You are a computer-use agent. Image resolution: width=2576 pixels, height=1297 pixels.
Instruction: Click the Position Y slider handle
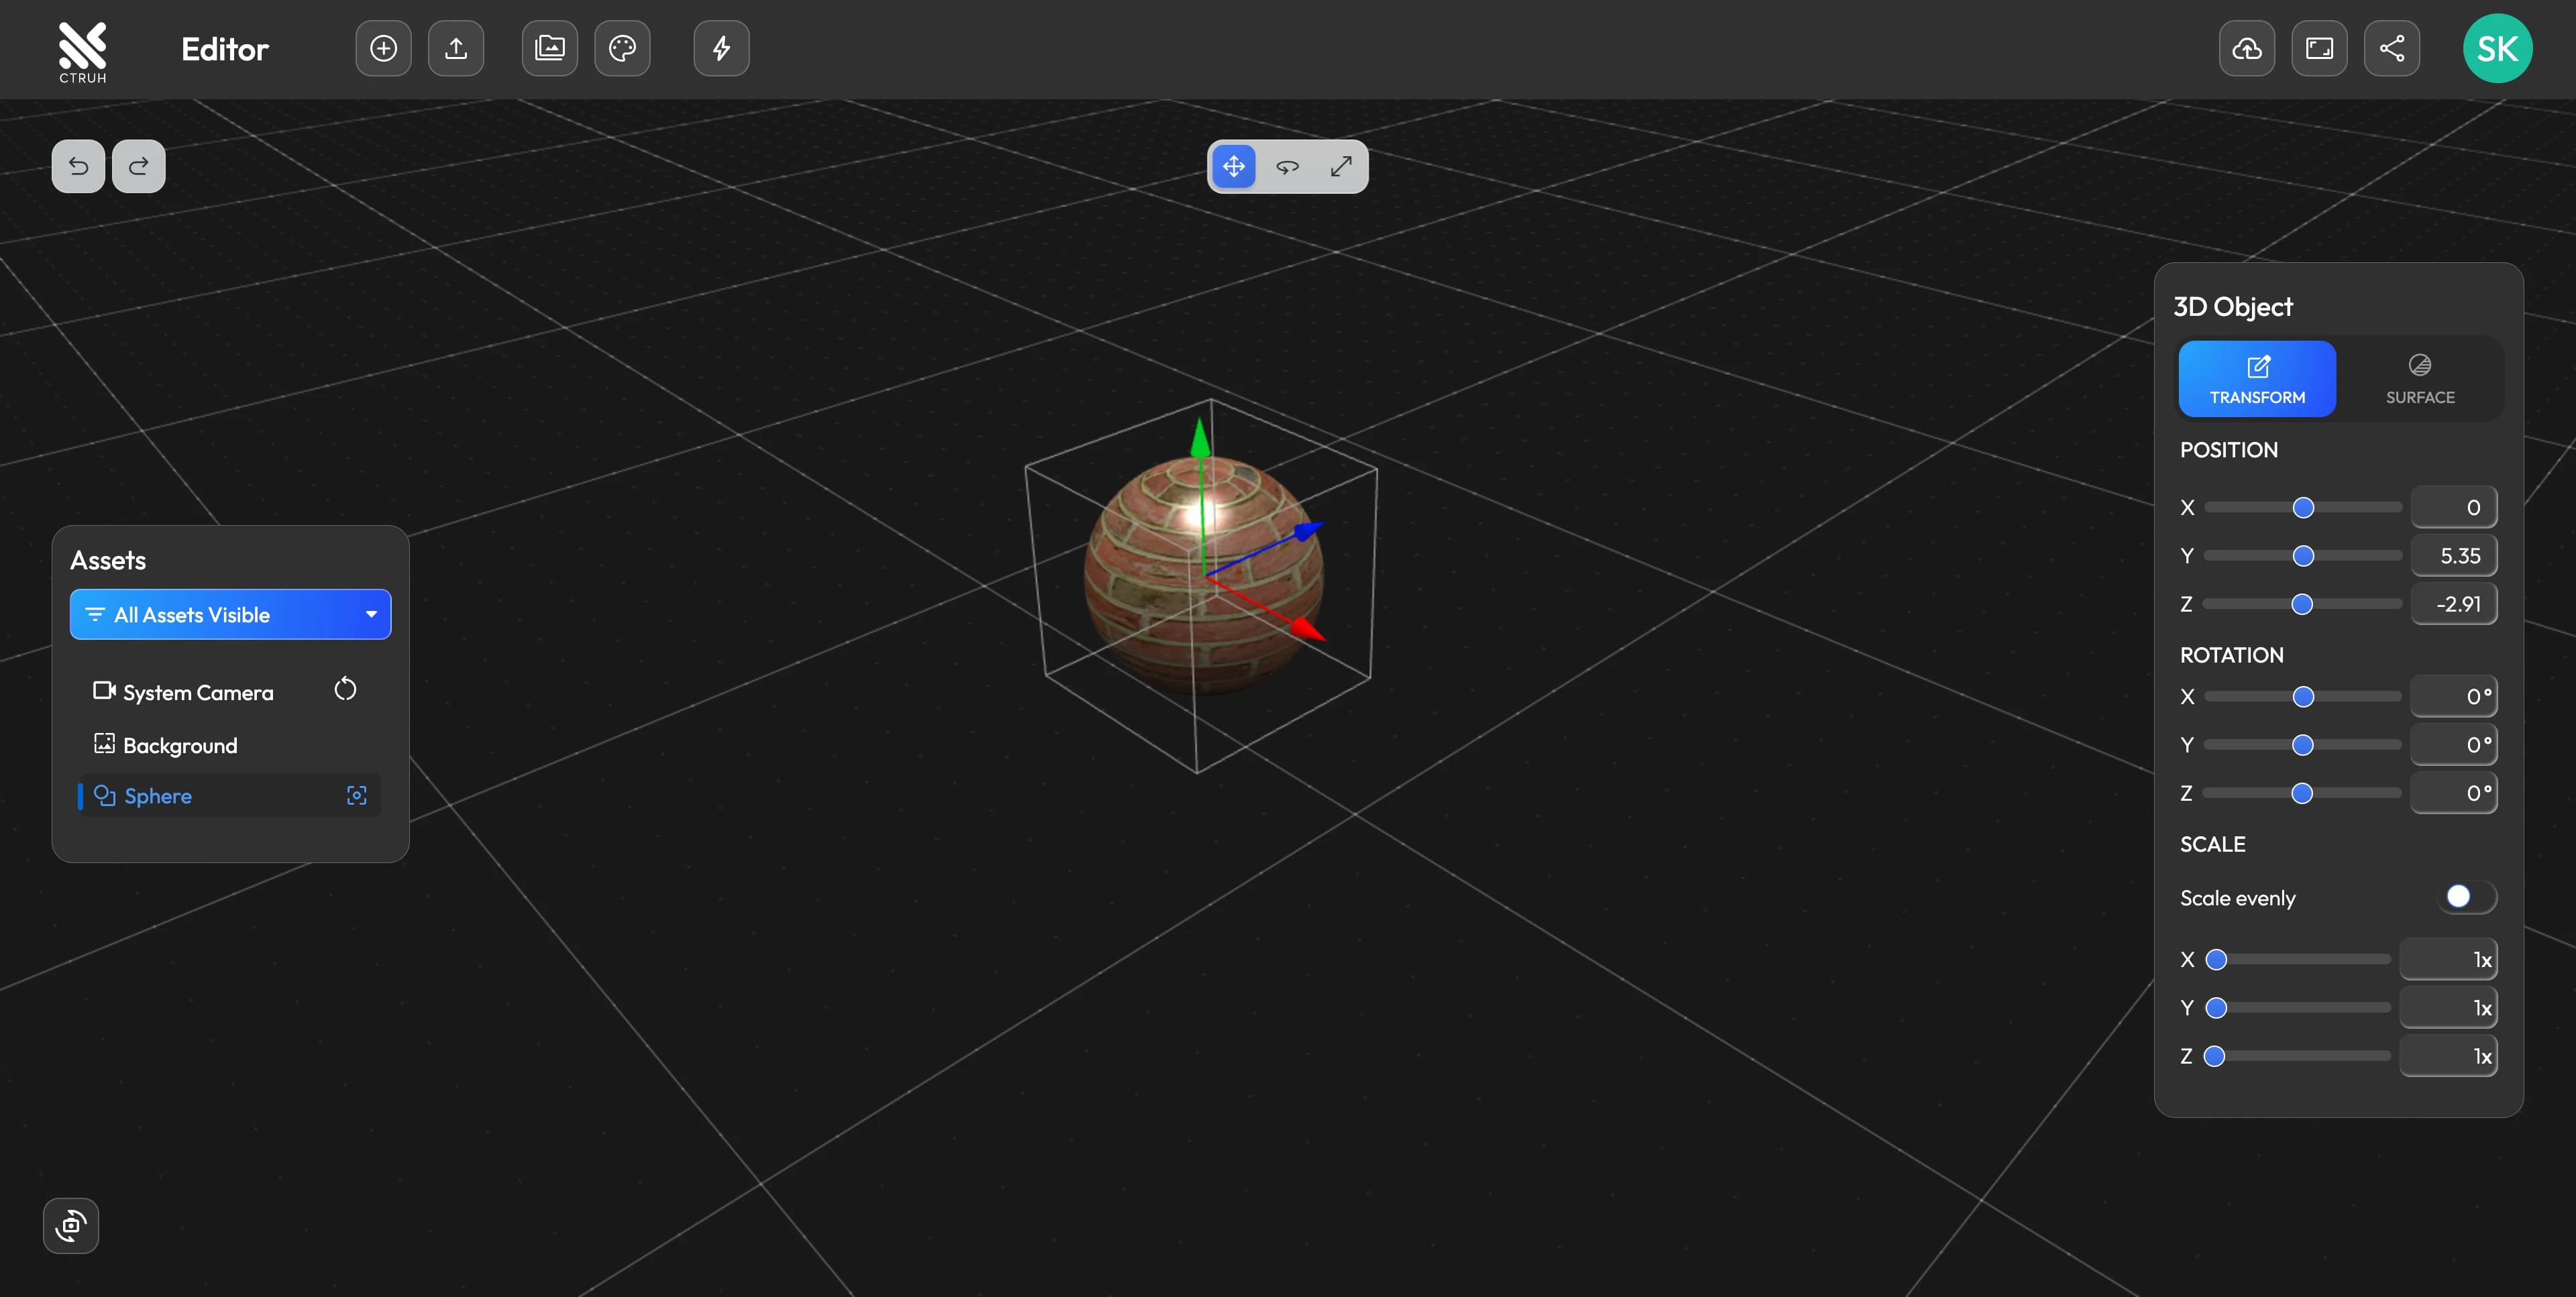(x=2303, y=556)
